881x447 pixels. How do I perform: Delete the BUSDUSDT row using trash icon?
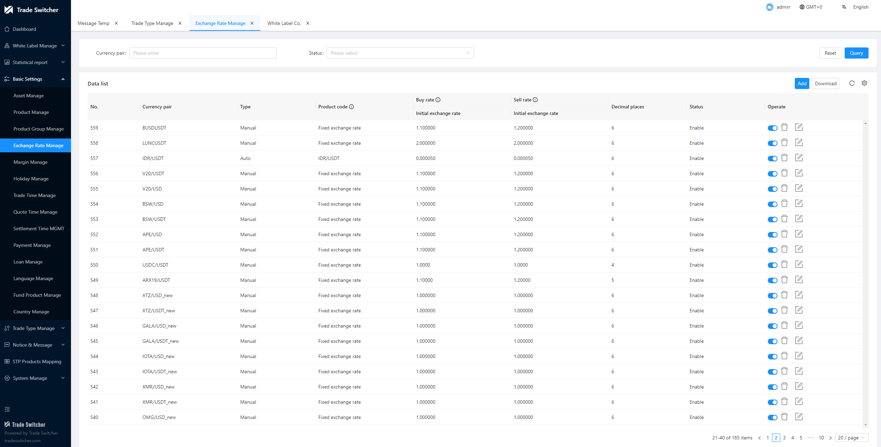784,127
